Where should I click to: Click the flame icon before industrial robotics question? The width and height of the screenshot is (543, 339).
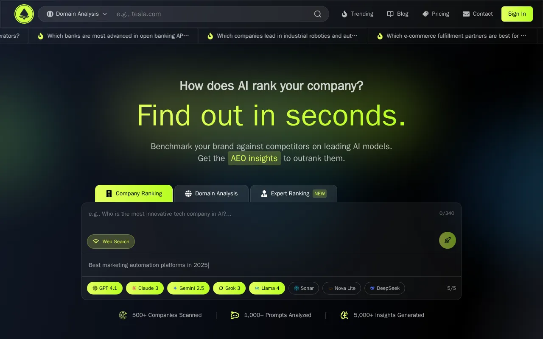point(210,36)
